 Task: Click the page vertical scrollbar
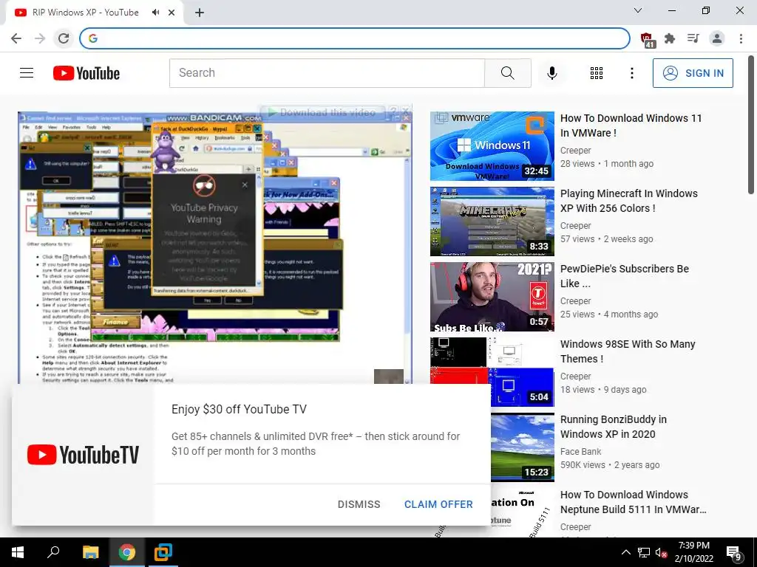pyautogui.click(x=751, y=126)
